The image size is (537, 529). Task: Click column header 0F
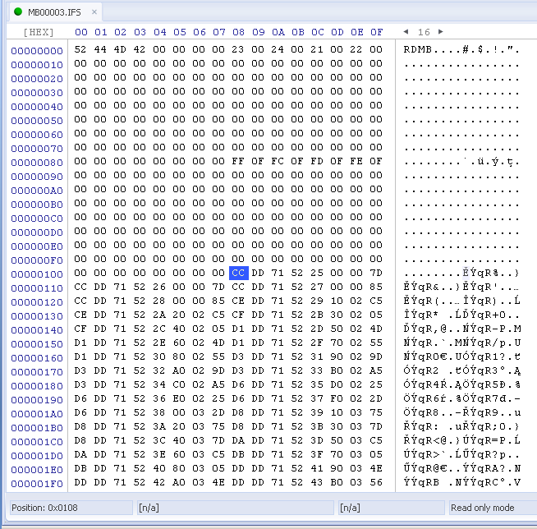click(376, 32)
